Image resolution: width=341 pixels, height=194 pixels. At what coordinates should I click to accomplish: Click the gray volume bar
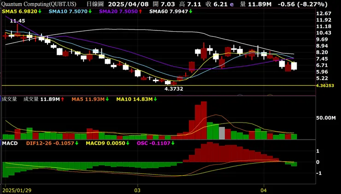pyautogui.click(x=222, y=133)
